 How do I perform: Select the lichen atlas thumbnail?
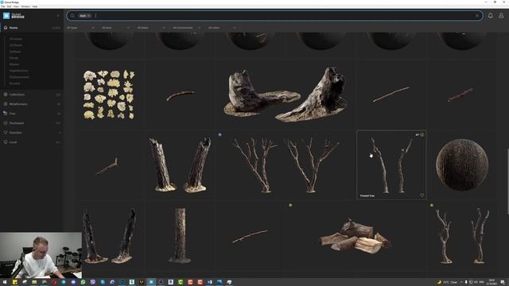(109, 95)
